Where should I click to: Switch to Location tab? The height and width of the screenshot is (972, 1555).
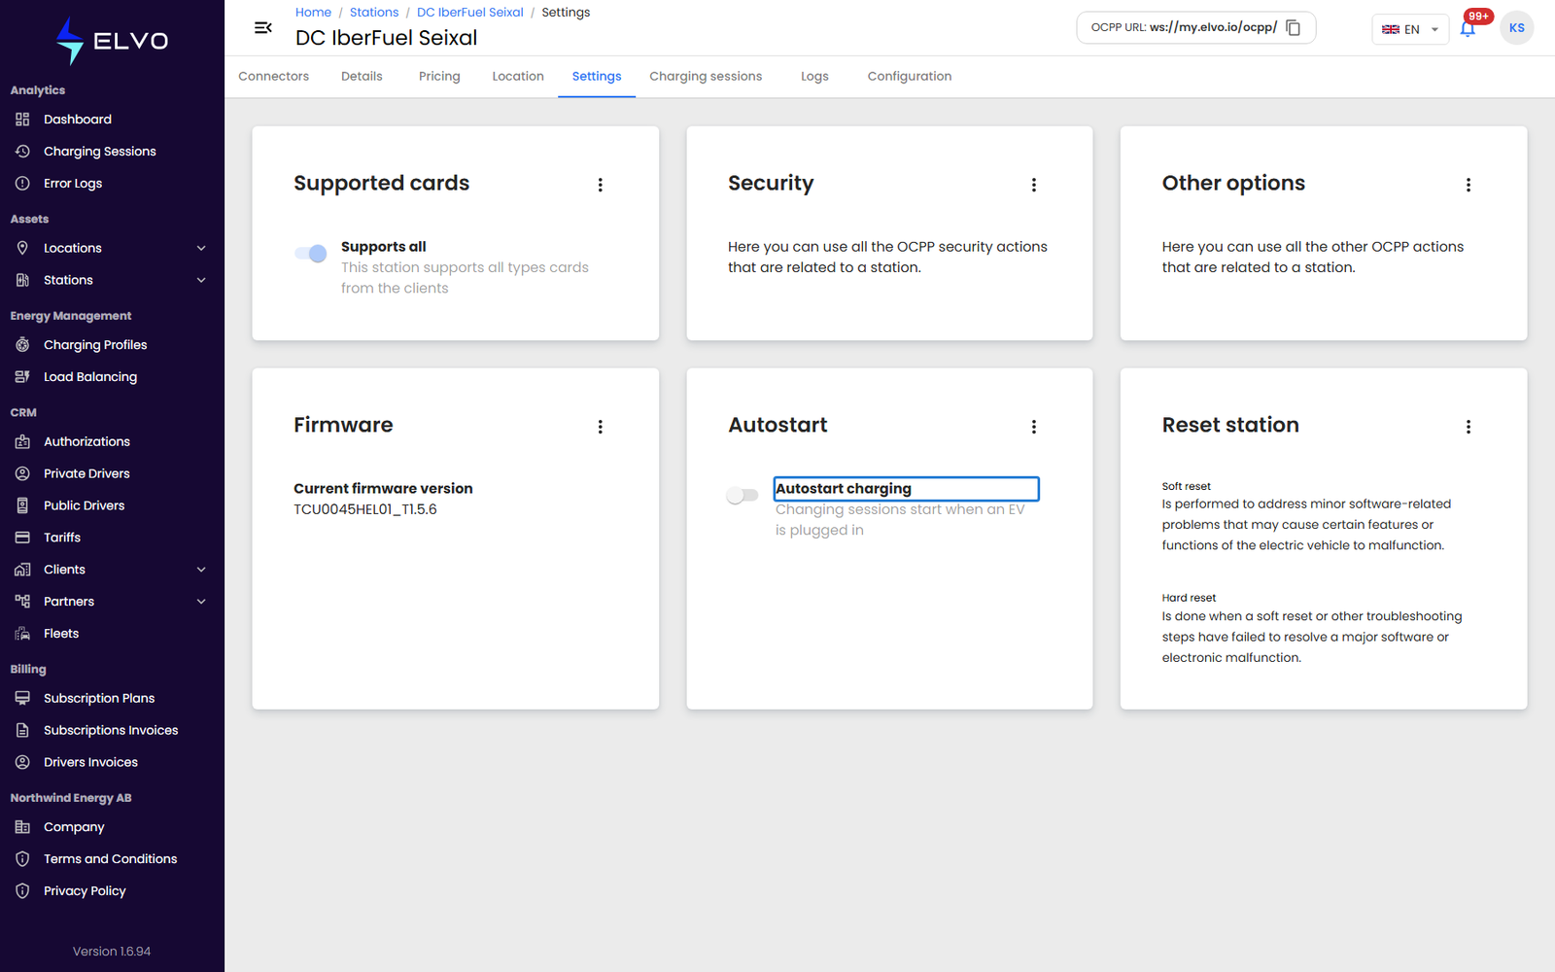[x=518, y=77]
